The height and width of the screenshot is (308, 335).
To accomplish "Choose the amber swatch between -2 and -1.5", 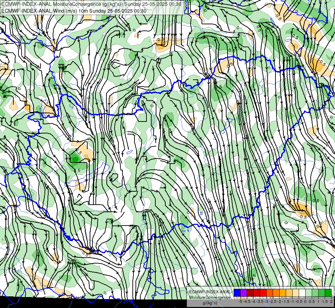I will coord(283,293).
